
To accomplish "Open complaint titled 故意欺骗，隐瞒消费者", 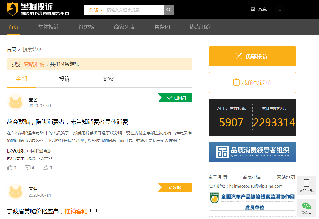I will [68, 122].
